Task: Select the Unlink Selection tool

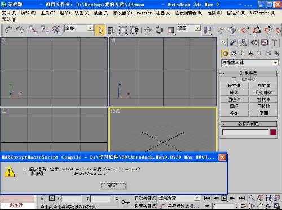Action: (x=45, y=30)
